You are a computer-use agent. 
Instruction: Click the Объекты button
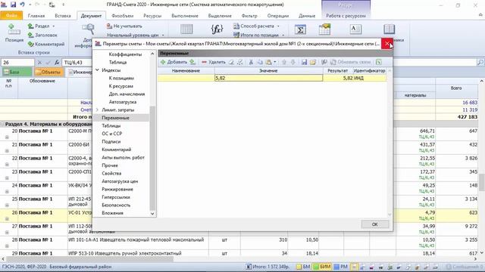pos(48,72)
